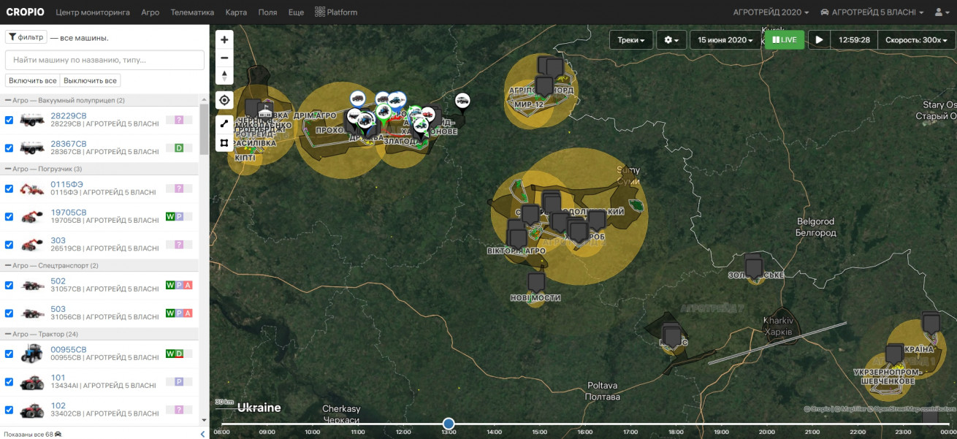Select the area measurement polygon tool
957x439 pixels.
(224, 142)
